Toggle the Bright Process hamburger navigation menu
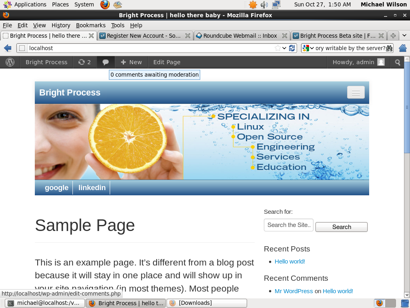Viewport: 410px width, 308px height. [x=356, y=92]
